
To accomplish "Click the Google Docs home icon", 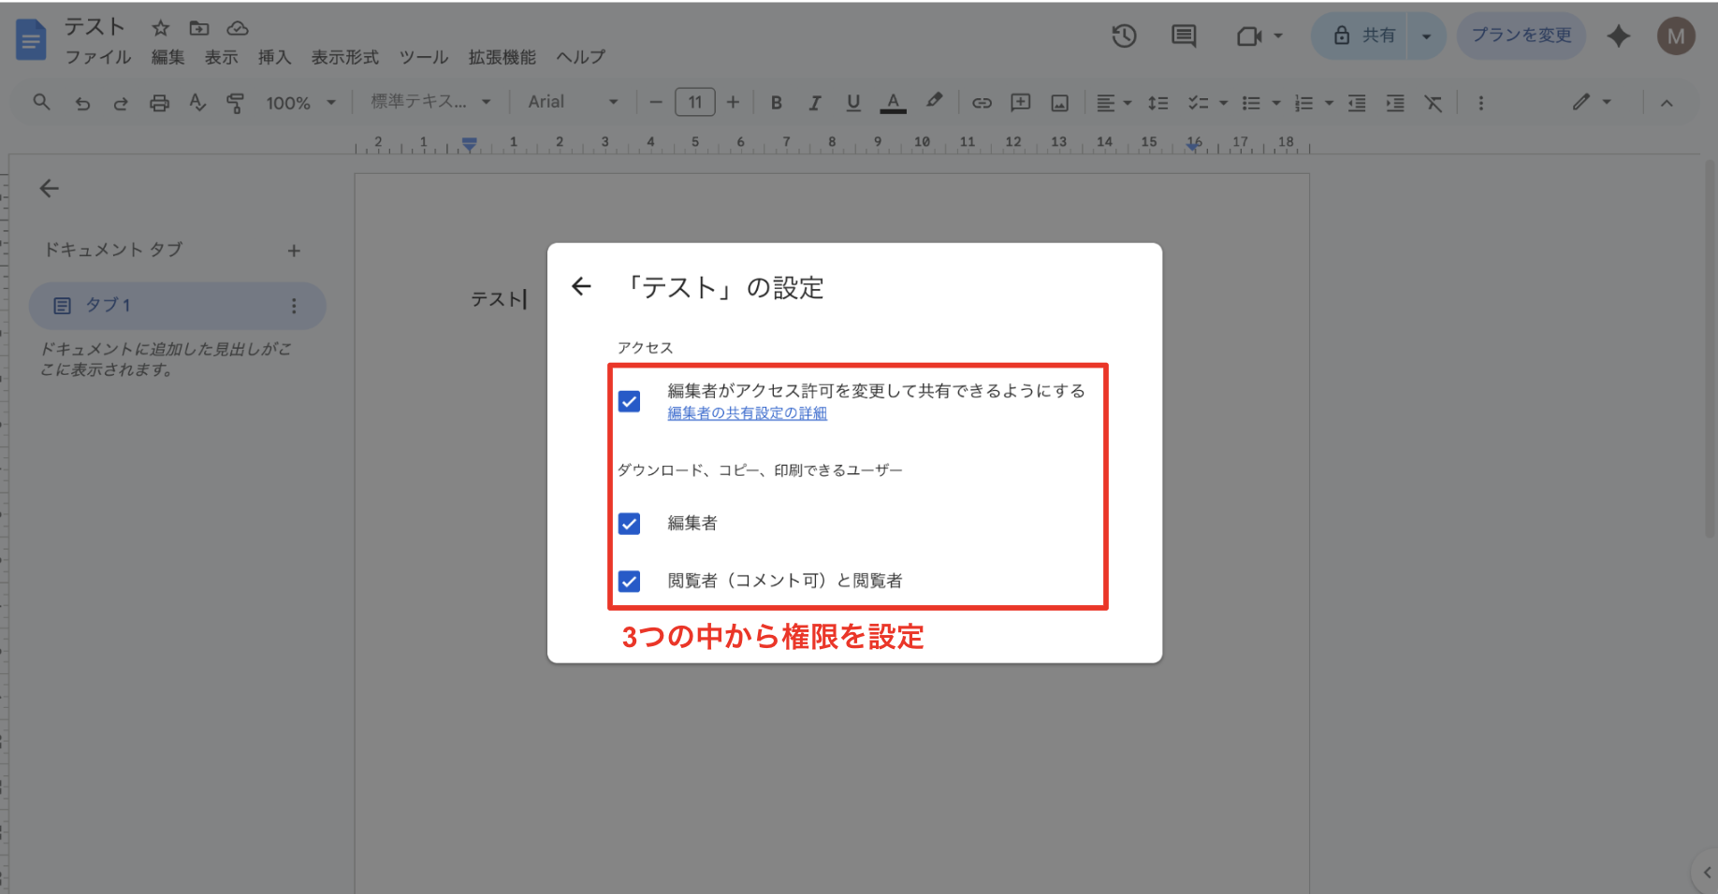I will [x=31, y=40].
